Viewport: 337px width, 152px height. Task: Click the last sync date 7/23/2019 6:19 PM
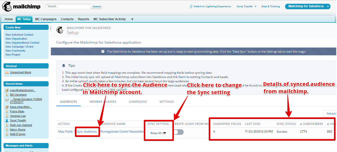pyautogui.click(x=259, y=132)
